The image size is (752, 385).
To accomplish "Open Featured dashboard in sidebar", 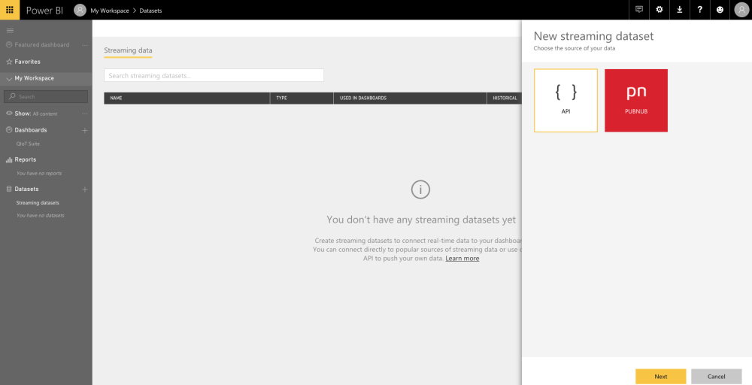I will [41, 45].
